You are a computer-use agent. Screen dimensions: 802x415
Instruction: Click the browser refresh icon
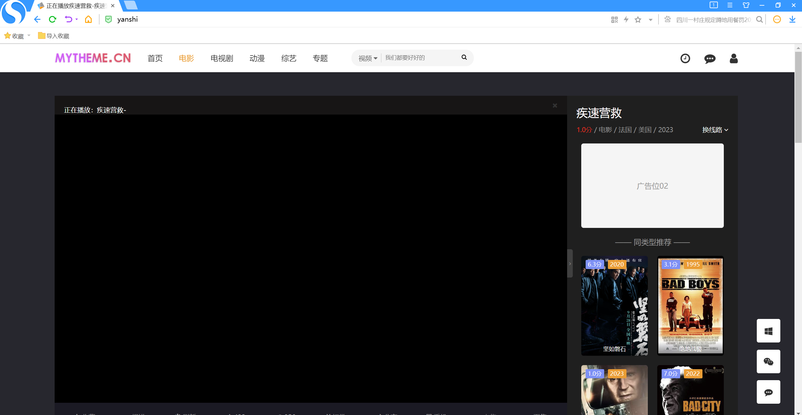pyautogui.click(x=52, y=19)
